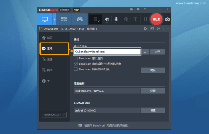Open scheduled recording clock icon
The image size is (209, 134).
pos(138,9)
